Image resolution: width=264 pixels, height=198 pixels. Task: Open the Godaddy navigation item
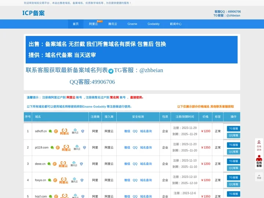(154, 24)
